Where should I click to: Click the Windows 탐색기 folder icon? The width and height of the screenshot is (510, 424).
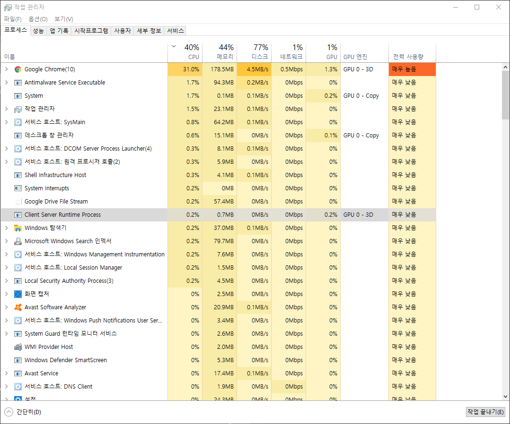(18, 228)
